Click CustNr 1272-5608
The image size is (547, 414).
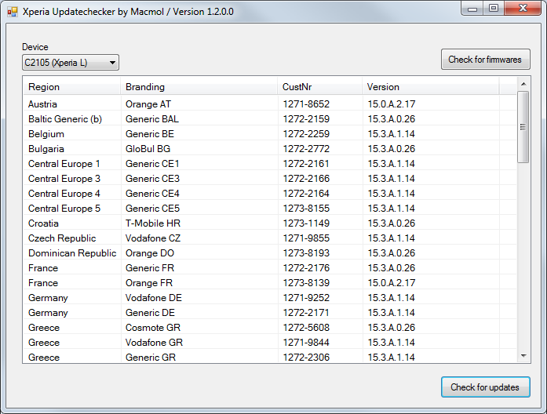pyautogui.click(x=306, y=328)
